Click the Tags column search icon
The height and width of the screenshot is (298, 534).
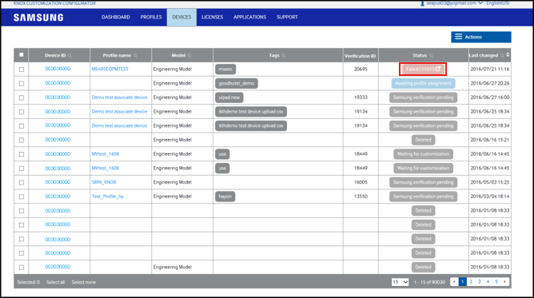(x=284, y=55)
